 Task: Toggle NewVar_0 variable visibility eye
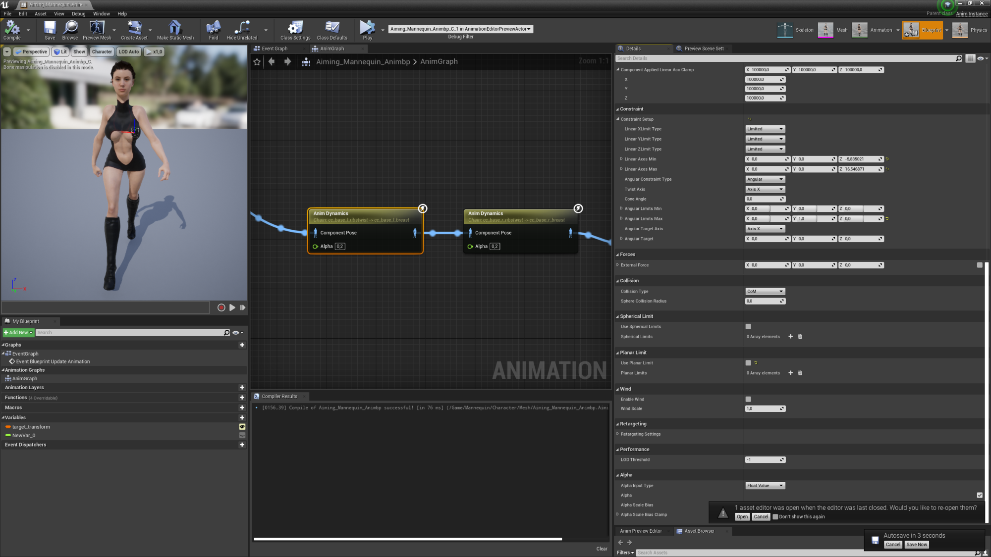coord(242,436)
